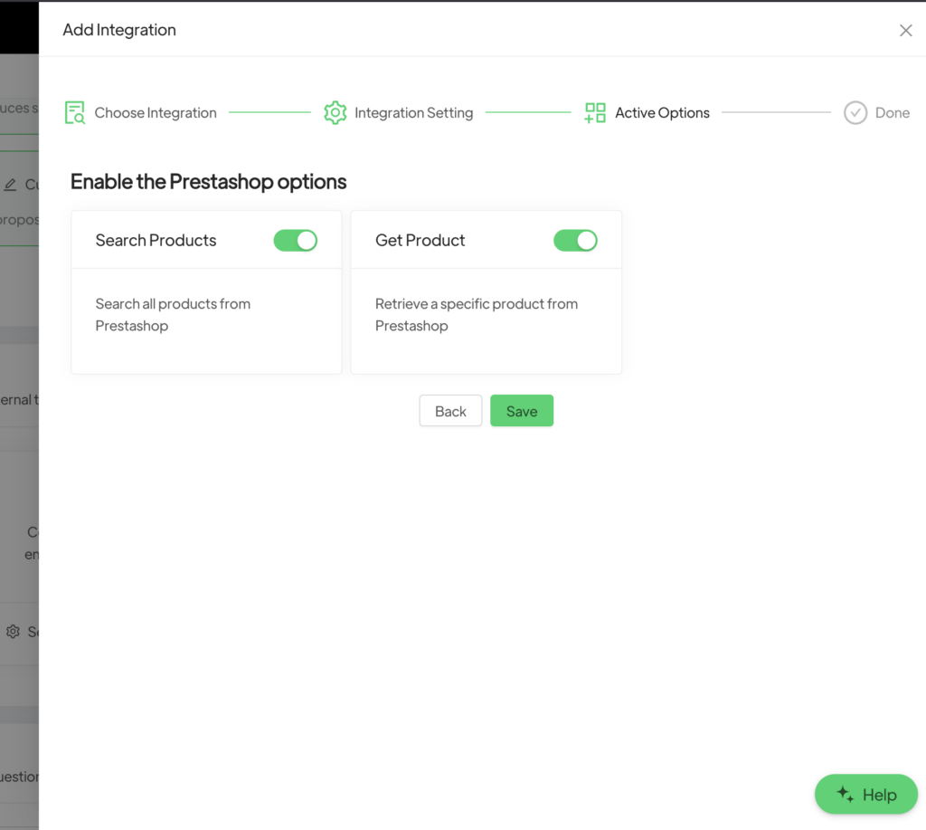The width and height of the screenshot is (926, 830).
Task: Click the Done step label
Action: coord(892,113)
